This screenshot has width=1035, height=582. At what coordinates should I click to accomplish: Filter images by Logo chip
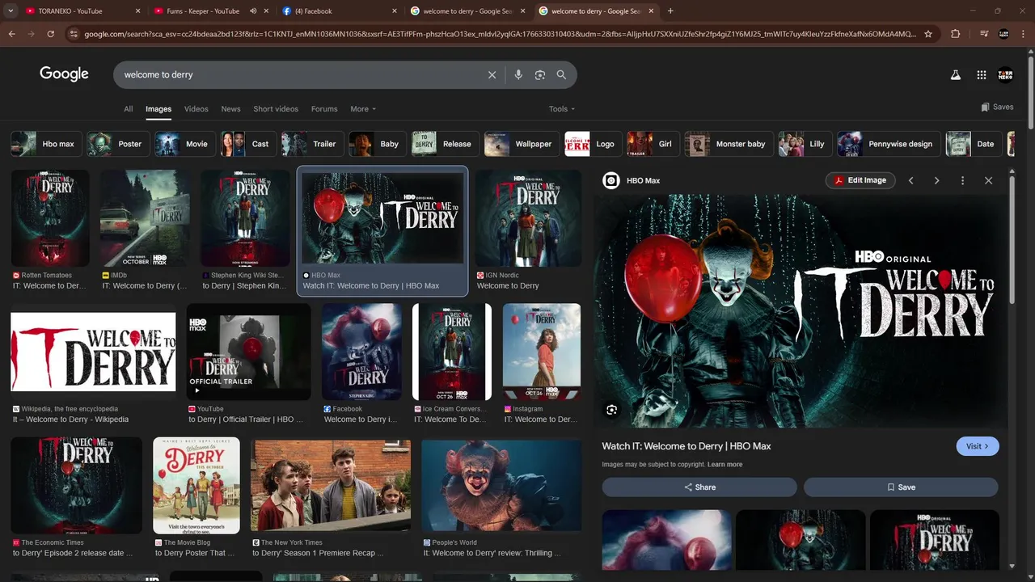[594, 144]
